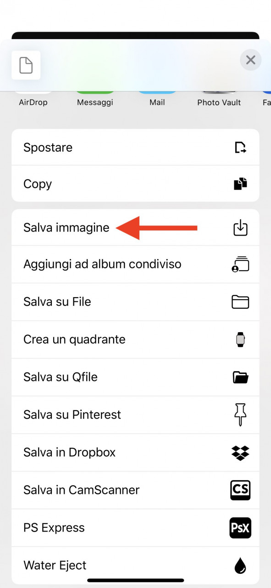Tap the shared album icon
This screenshot has height=588, width=271.
coord(240,264)
